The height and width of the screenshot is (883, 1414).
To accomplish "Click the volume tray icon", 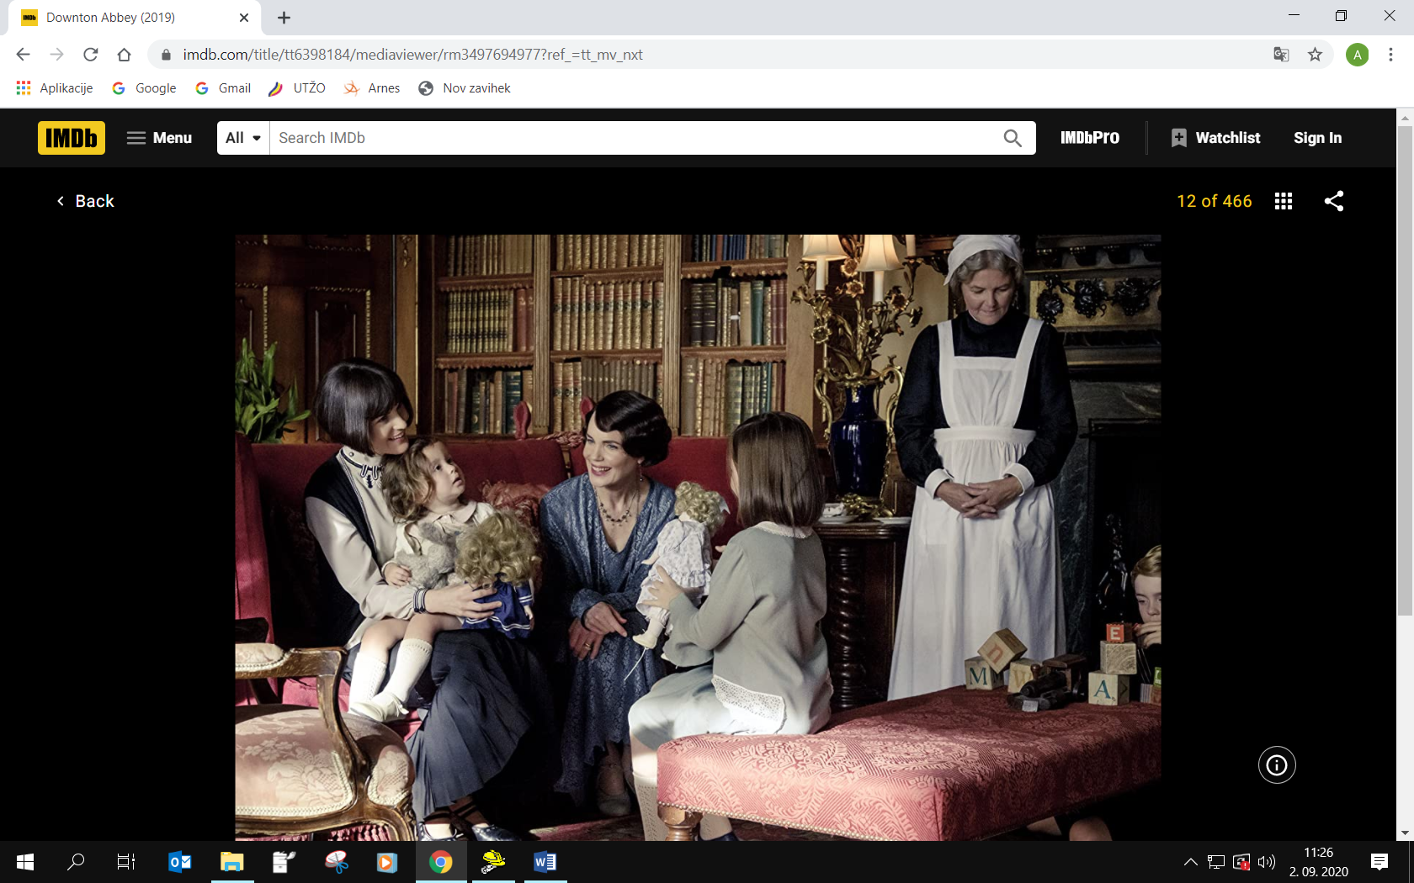I will (1266, 862).
